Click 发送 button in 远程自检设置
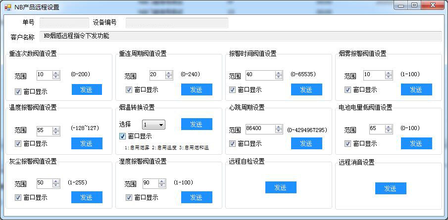The image size is (448, 220). pos(281,188)
